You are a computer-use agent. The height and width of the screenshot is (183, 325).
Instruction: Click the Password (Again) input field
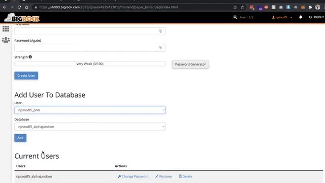[x=90, y=48]
